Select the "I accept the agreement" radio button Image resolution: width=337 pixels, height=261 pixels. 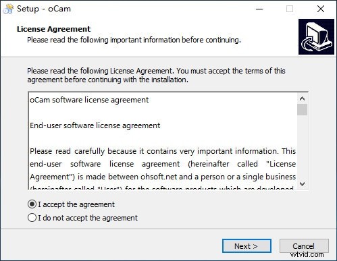(x=32, y=204)
